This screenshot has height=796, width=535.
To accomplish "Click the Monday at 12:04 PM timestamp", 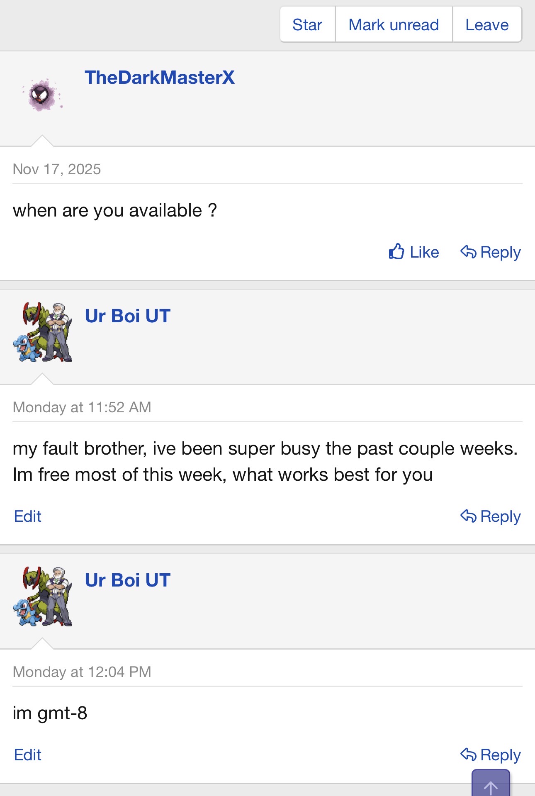I will pos(82,672).
